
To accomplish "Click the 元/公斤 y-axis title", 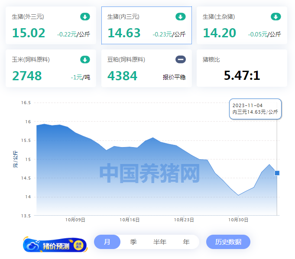I will click(x=15, y=159).
